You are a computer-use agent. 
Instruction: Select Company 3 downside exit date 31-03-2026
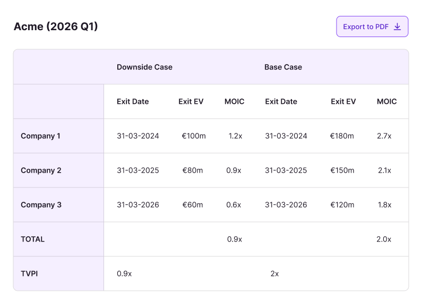click(138, 205)
